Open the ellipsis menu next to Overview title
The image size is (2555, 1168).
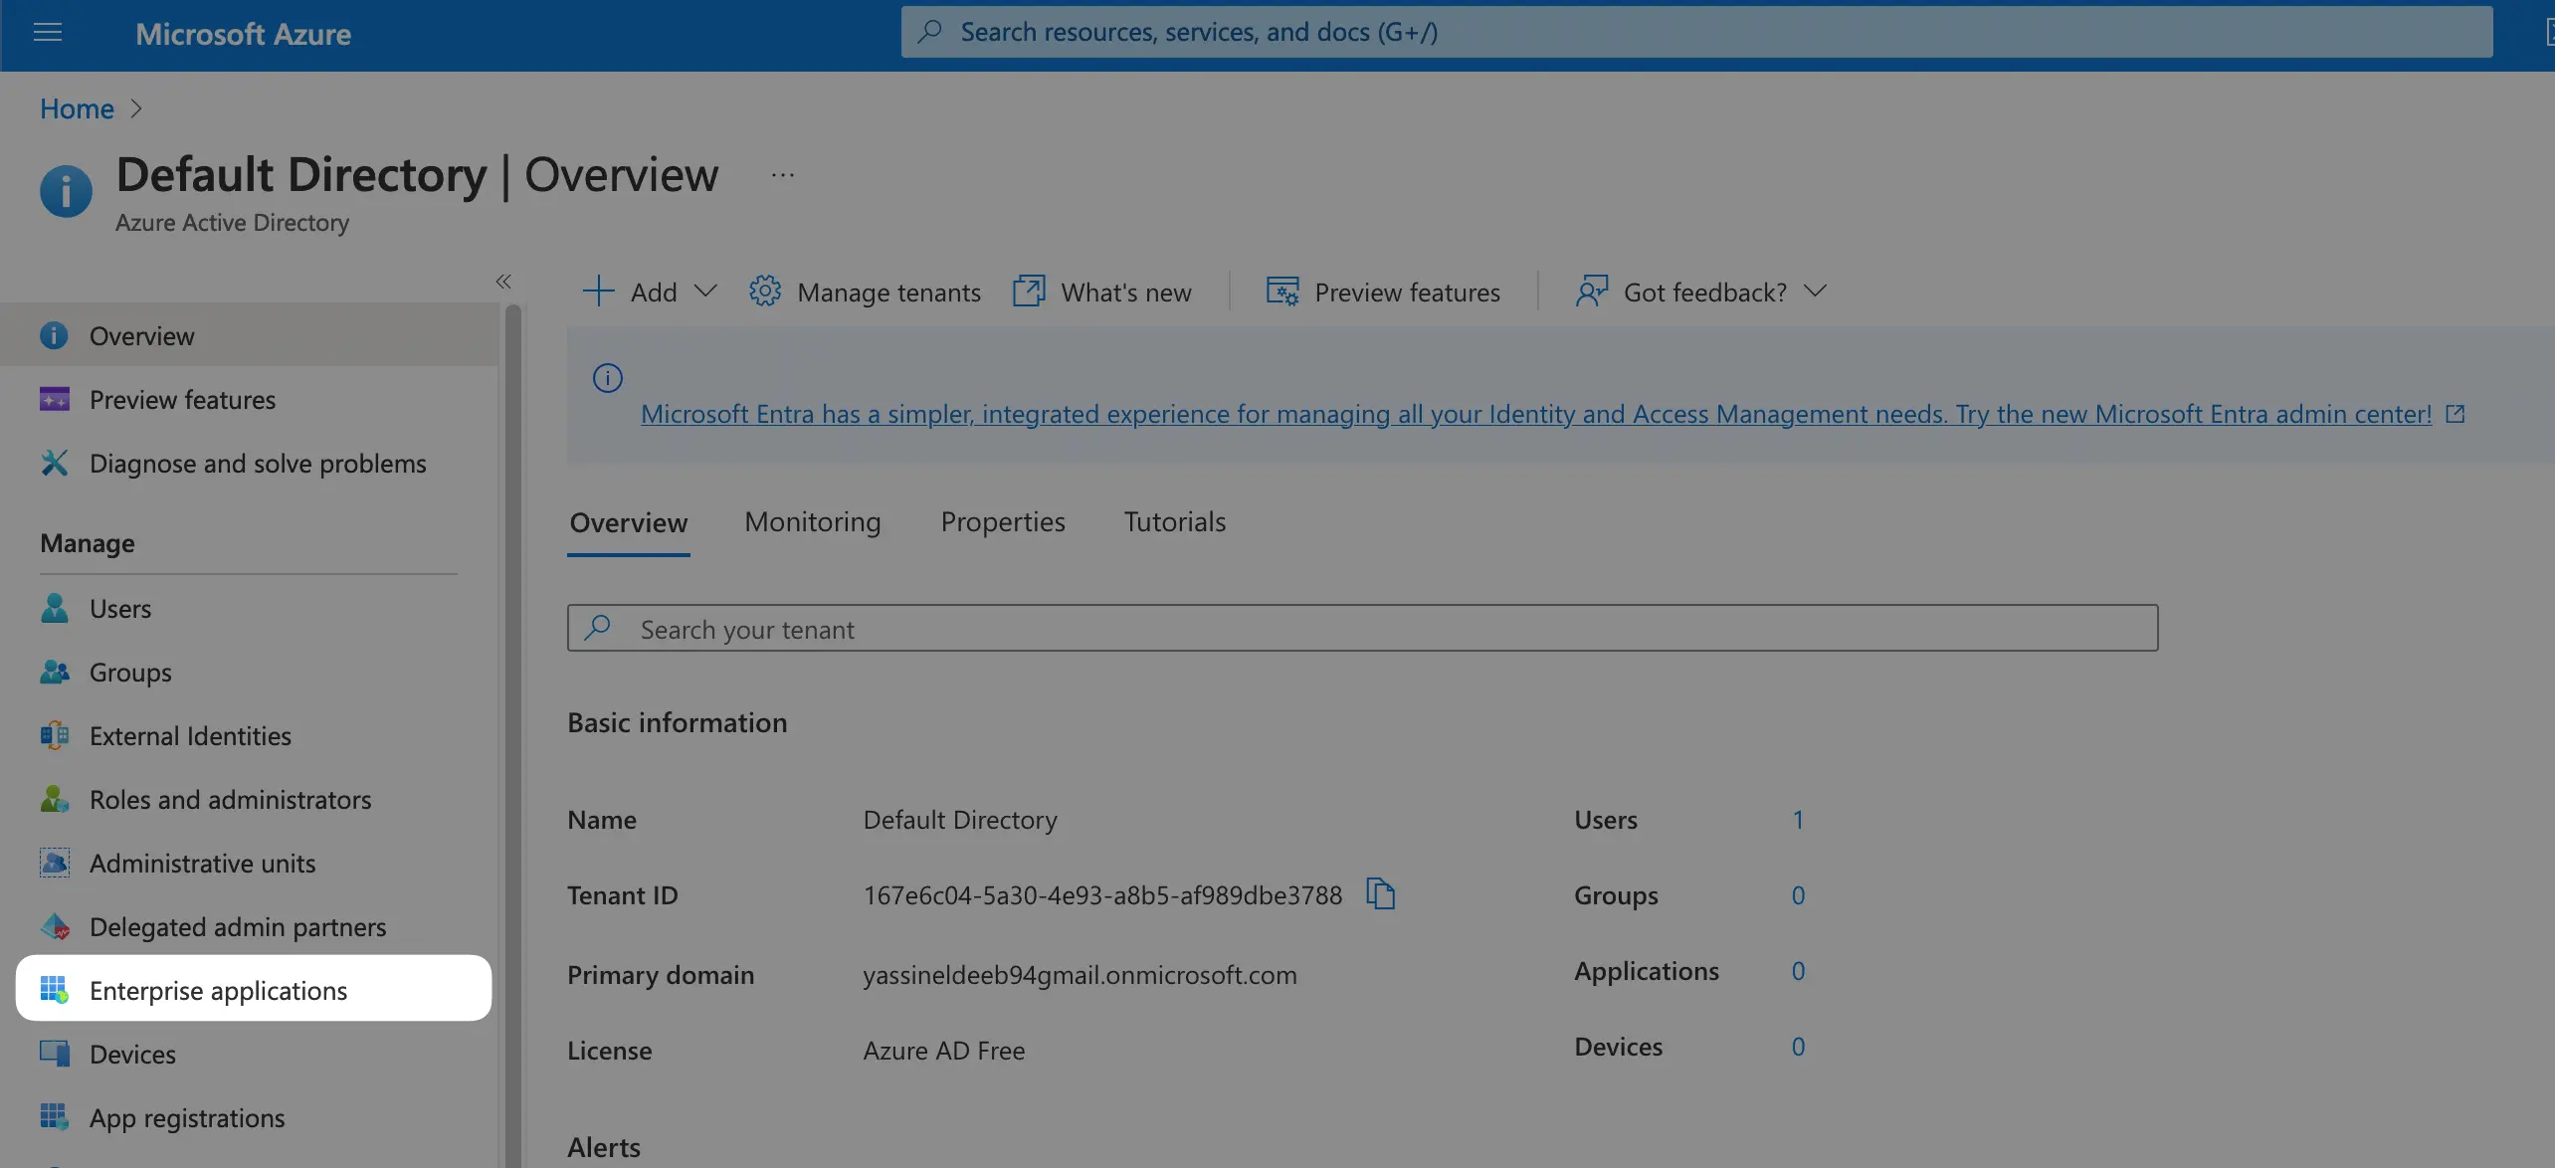[x=782, y=174]
